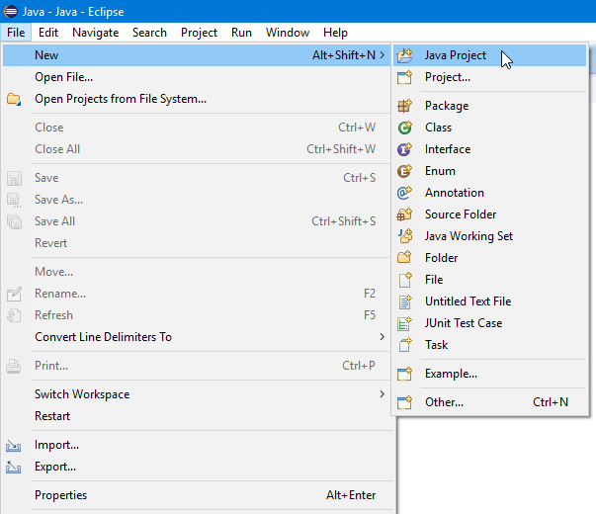Choose Source Folder menu entry
The width and height of the screenshot is (596, 514).
tap(489, 214)
